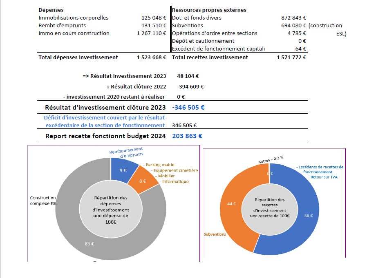Select the 'Immo en cours construction' label

tap(74, 33)
